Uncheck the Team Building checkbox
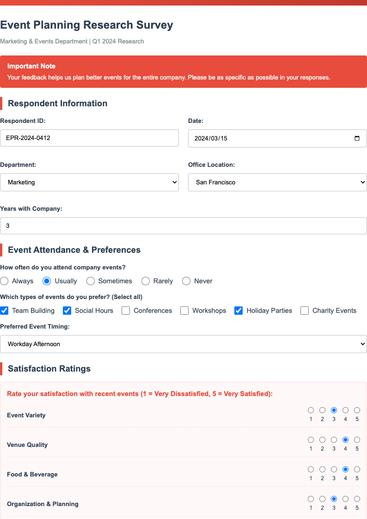 tap(4, 311)
